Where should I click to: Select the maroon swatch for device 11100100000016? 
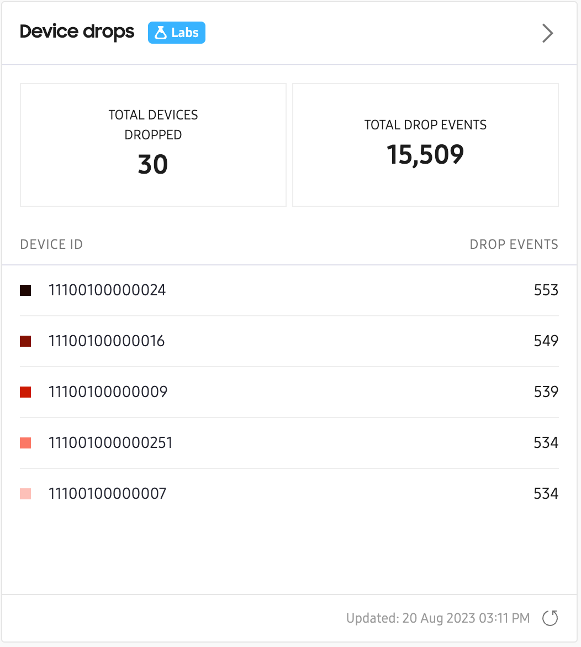(x=25, y=341)
